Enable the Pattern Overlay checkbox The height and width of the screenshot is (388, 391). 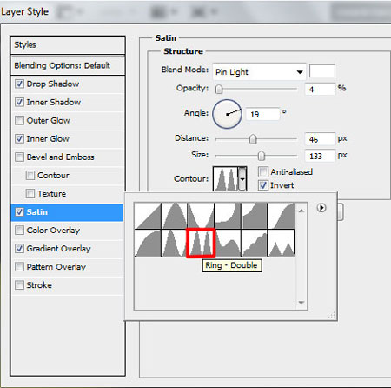pyautogui.click(x=19, y=267)
